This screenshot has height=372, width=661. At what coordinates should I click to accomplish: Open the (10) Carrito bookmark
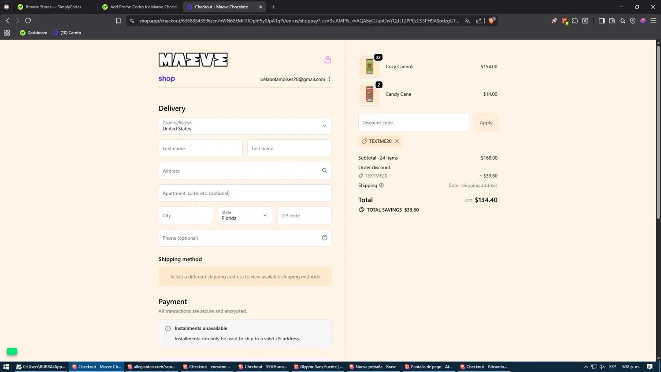point(67,33)
